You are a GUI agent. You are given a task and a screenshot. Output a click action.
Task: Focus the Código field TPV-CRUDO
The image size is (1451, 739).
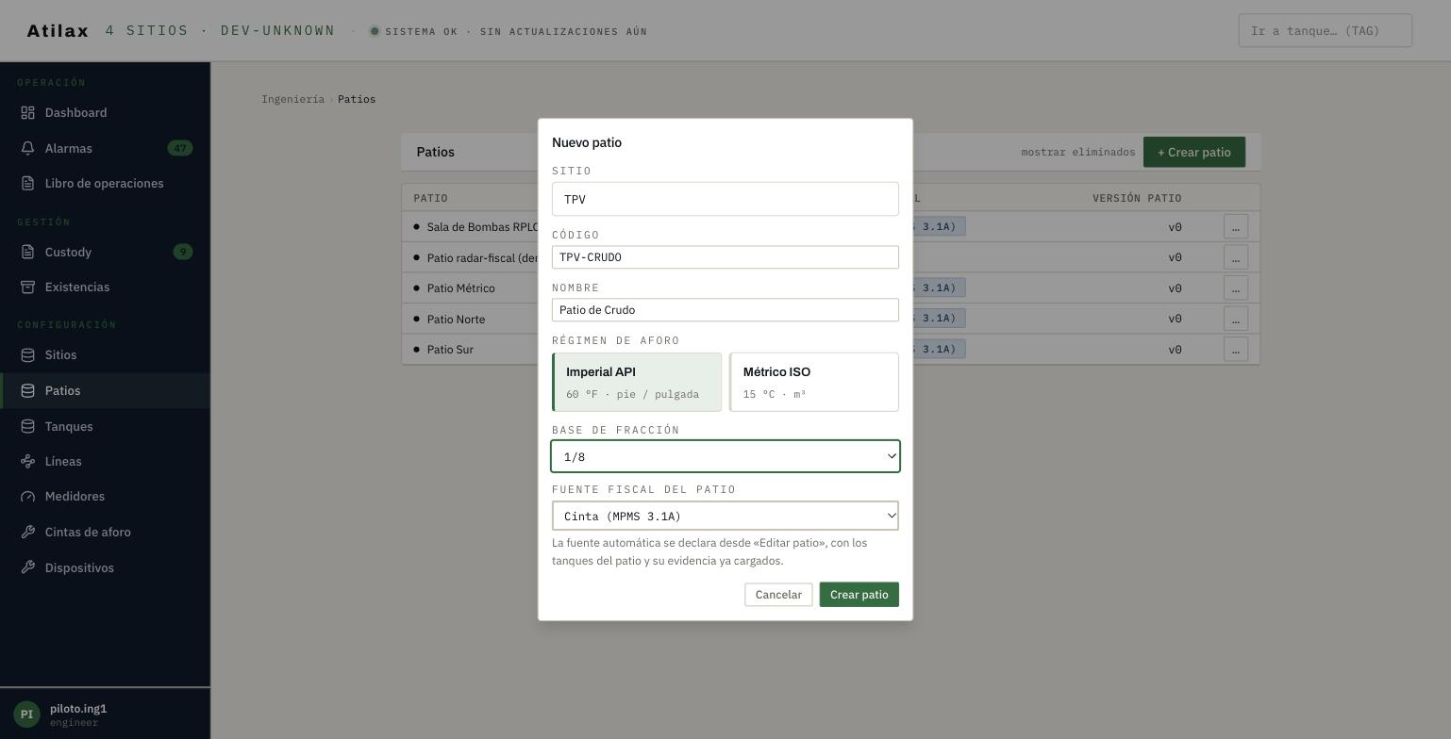[725, 257]
